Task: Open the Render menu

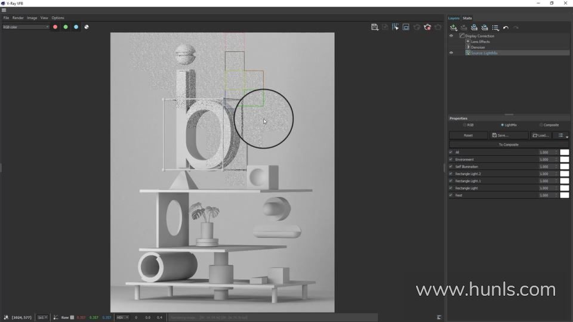Action: tap(18, 18)
